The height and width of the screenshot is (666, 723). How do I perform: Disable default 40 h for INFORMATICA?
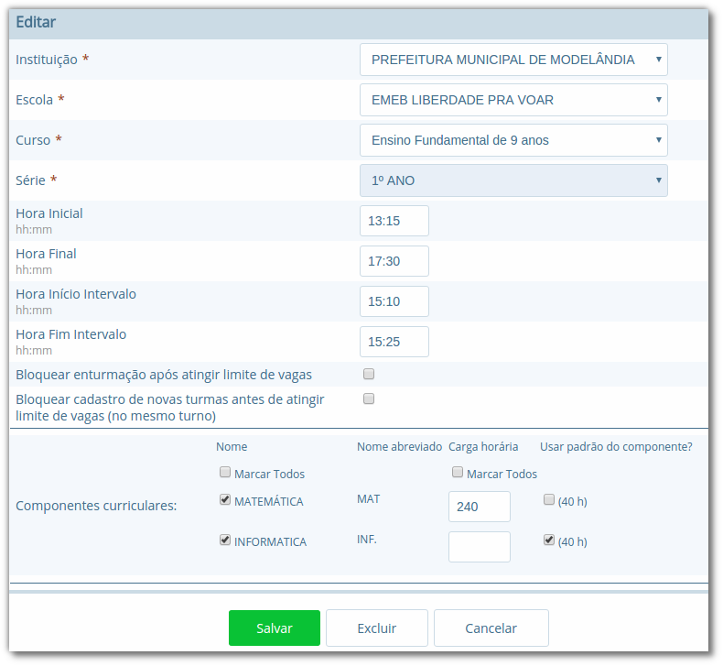pyautogui.click(x=549, y=540)
